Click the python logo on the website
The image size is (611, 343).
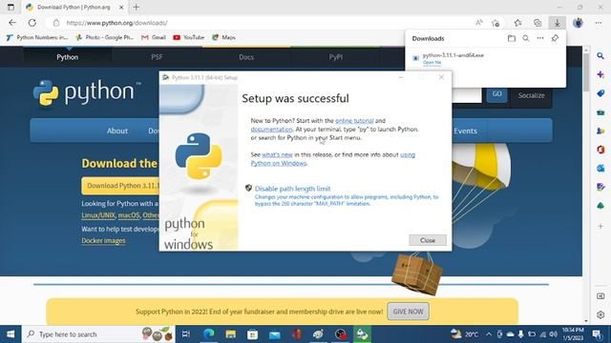point(87,92)
